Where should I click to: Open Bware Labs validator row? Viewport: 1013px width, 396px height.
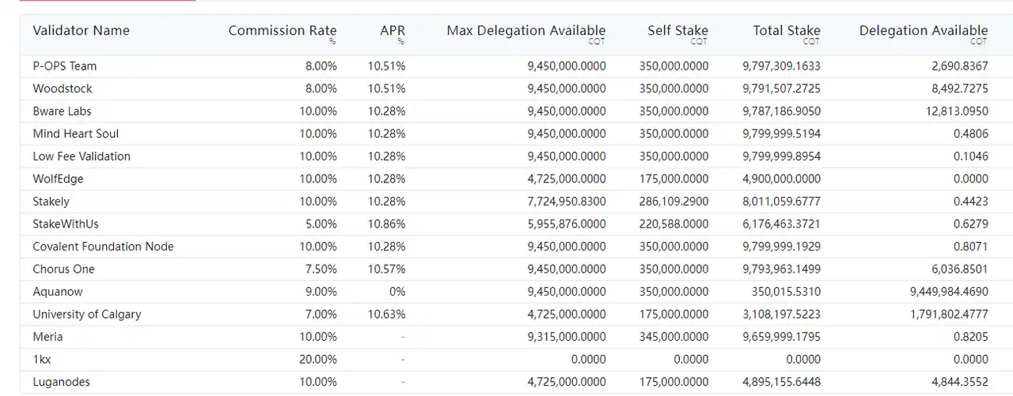(x=62, y=111)
